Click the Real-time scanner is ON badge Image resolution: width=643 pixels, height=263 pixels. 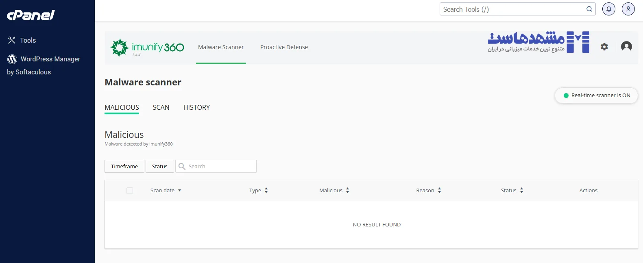596,96
